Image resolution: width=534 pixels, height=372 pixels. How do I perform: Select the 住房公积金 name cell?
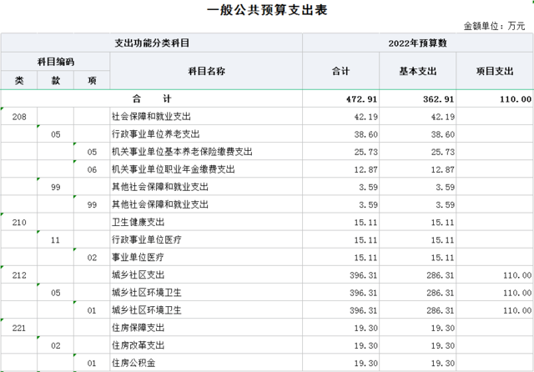point(133,364)
